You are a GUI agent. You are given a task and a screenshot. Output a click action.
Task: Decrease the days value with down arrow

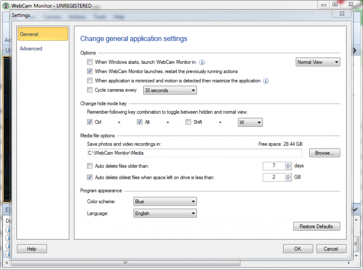click(288, 168)
